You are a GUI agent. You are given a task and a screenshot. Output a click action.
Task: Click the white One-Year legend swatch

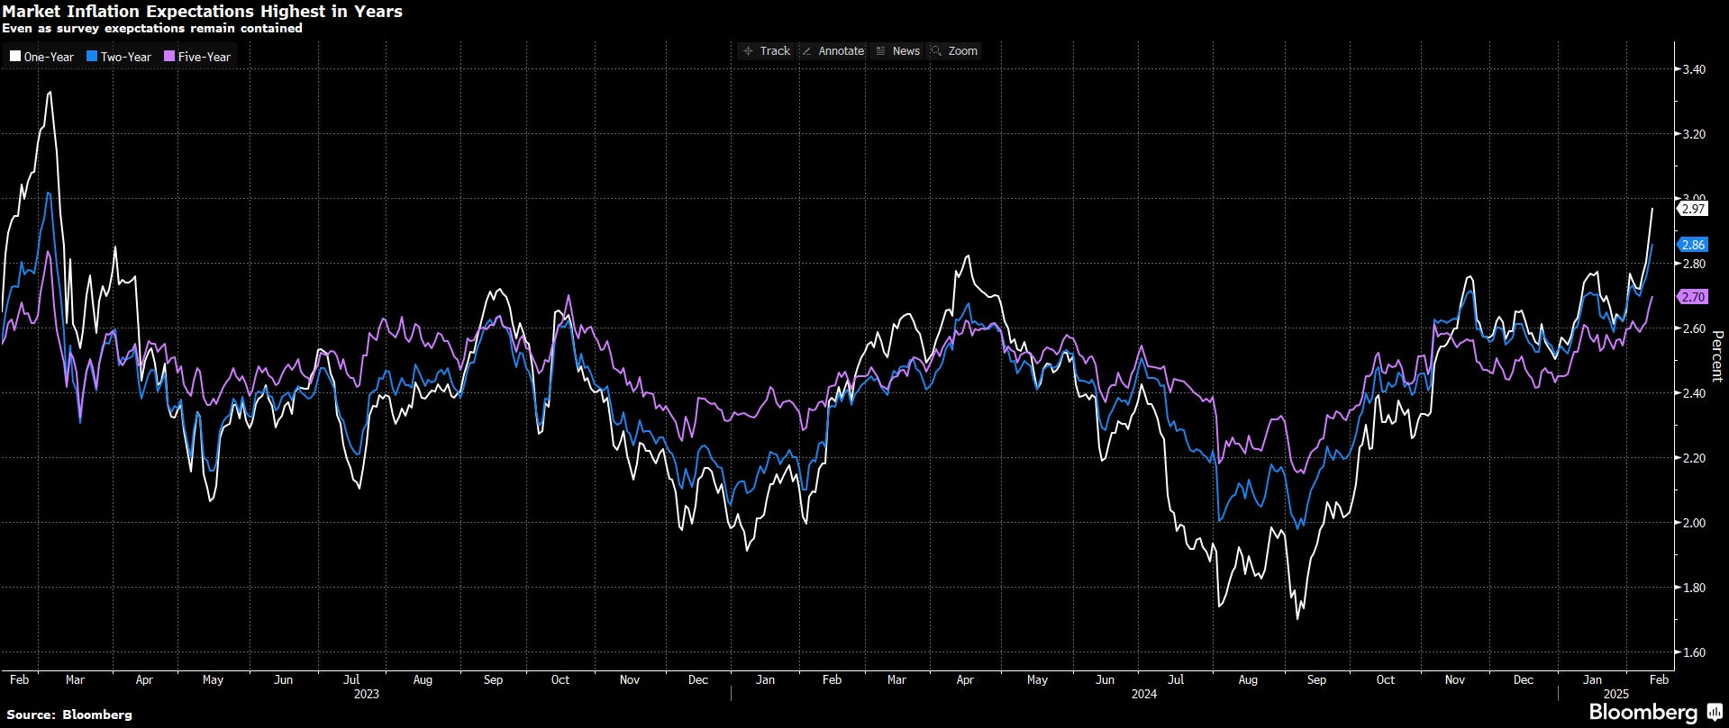click(x=15, y=57)
